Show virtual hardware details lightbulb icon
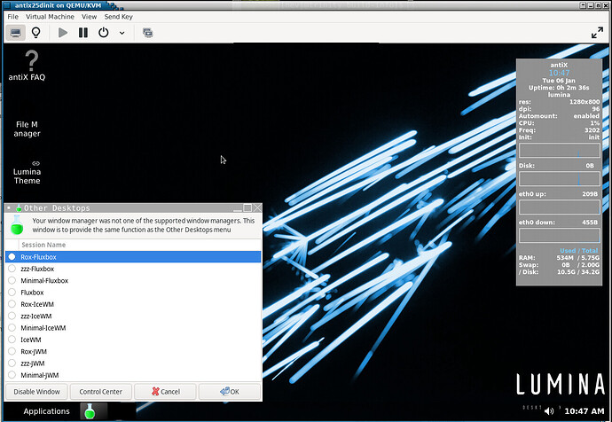Screen dimensions: 612x422 (x=36, y=32)
